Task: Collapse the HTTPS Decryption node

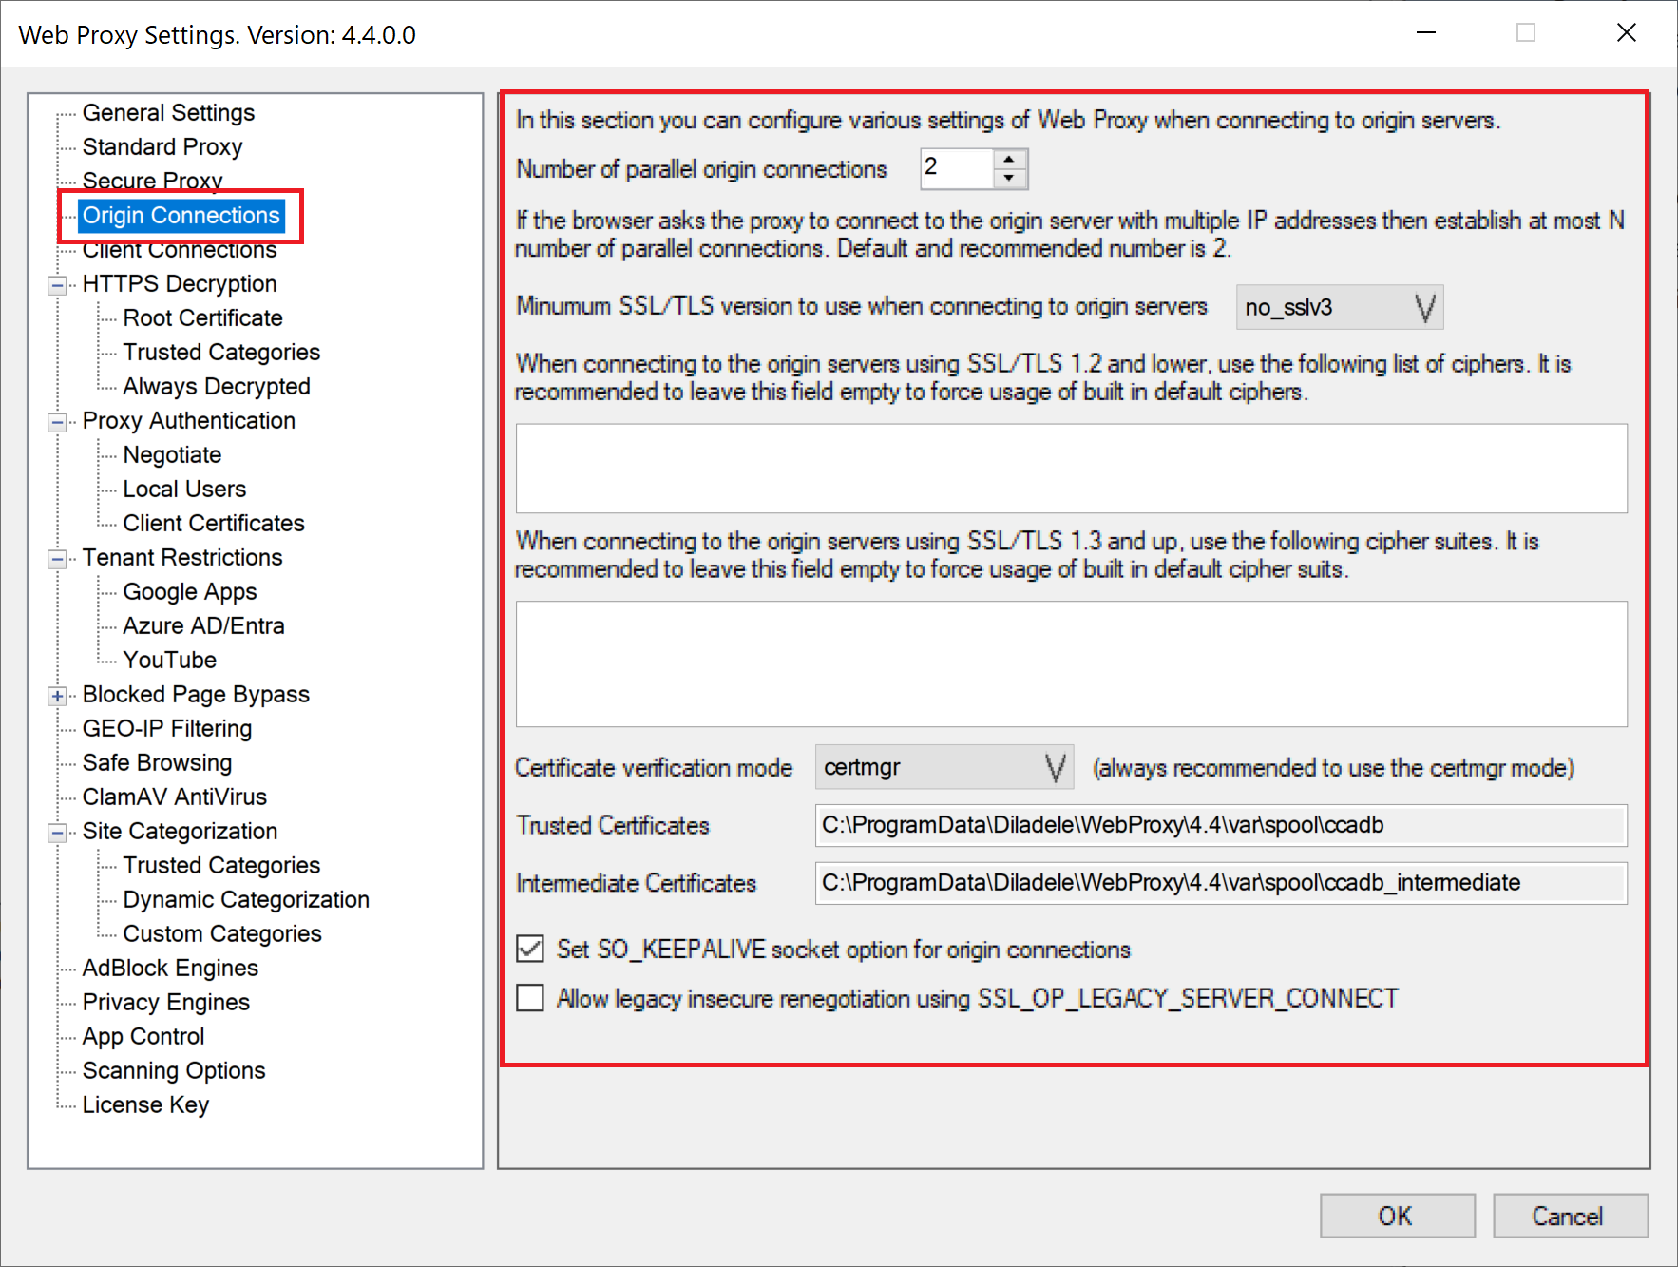Action: coord(58,284)
